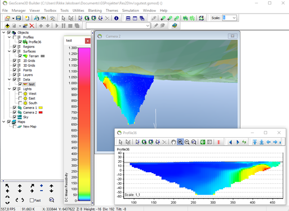Image resolution: width=289 pixels, height=211 pixels.
Task: Collapse the Lights tree node
Action: pyautogui.click(x=9, y=89)
